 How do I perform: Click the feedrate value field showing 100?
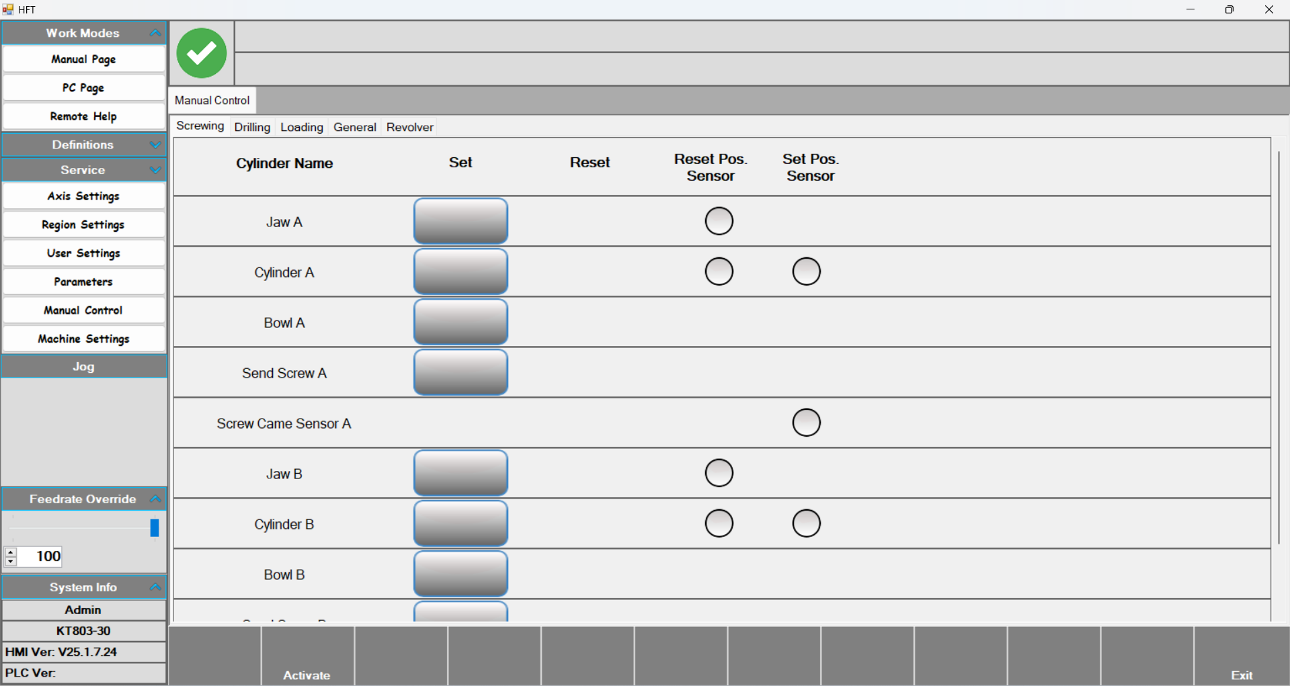(40, 556)
